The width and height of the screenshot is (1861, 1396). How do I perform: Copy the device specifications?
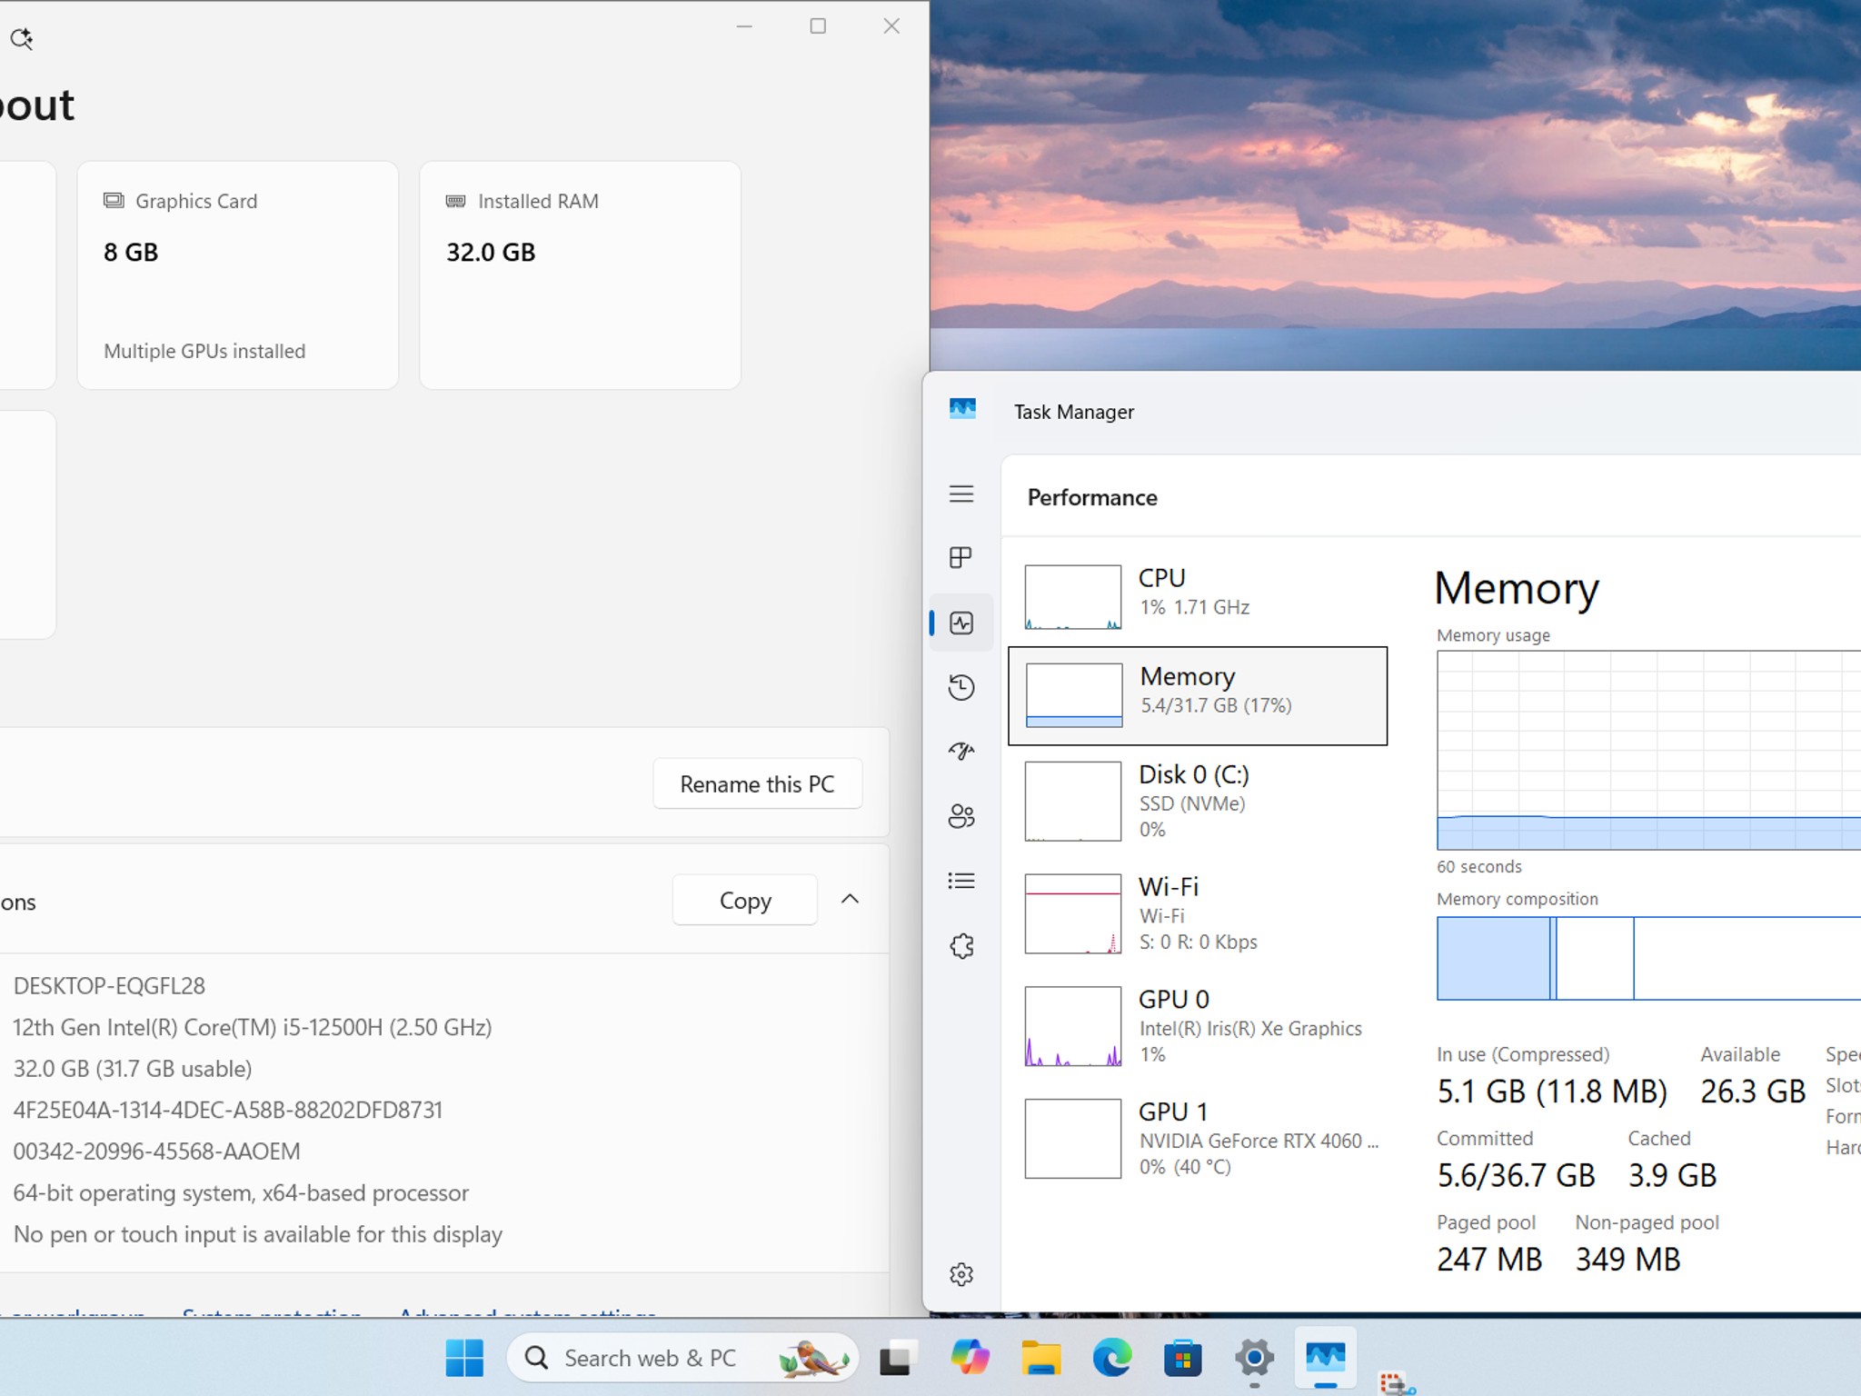point(745,900)
